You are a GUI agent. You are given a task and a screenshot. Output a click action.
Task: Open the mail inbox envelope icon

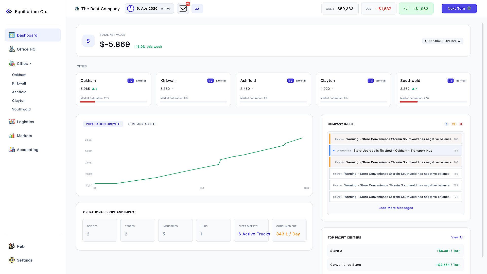pyautogui.click(x=183, y=9)
